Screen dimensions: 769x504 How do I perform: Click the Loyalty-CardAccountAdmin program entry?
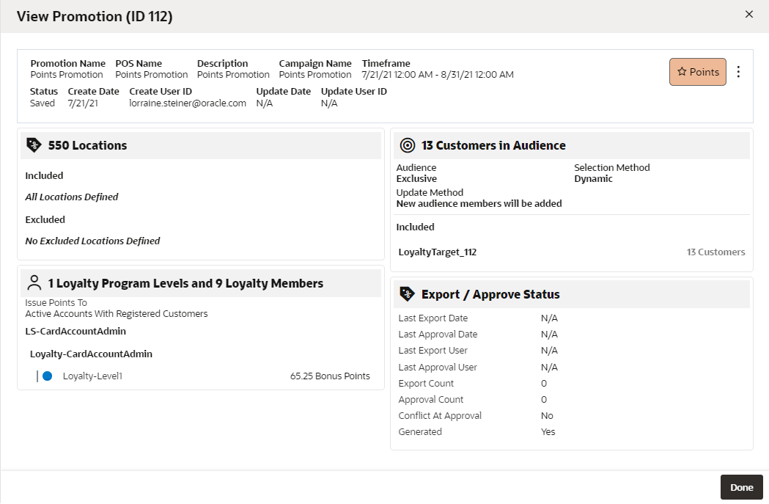point(91,354)
